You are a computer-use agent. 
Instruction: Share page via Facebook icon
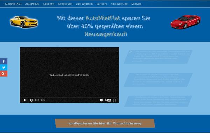click(3, 62)
